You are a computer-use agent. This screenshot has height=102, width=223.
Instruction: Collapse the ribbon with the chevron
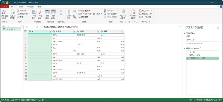point(218,7)
